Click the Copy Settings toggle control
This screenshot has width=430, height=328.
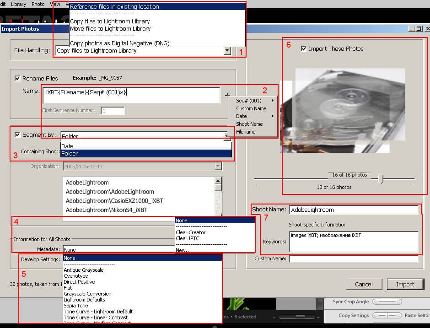[387, 316]
